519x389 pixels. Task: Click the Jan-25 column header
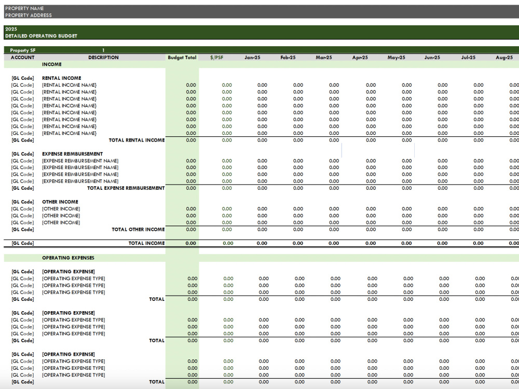[x=252, y=58]
